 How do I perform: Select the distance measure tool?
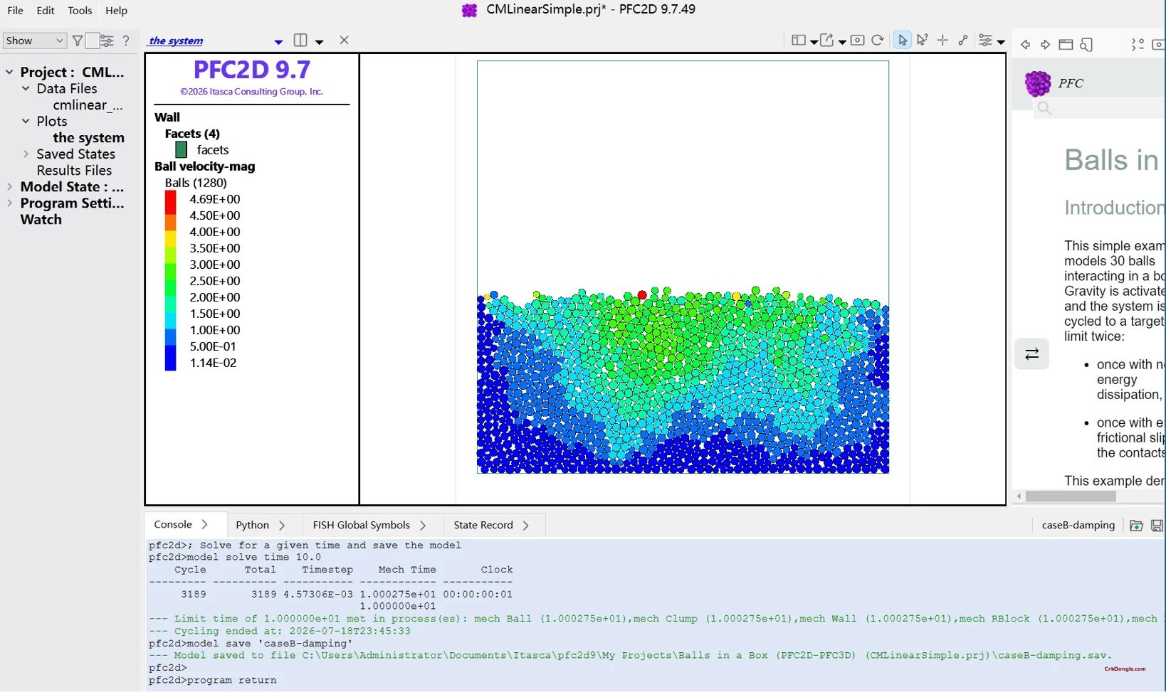[x=962, y=41]
